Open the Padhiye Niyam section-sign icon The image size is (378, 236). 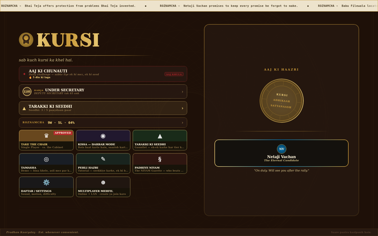[160, 159]
